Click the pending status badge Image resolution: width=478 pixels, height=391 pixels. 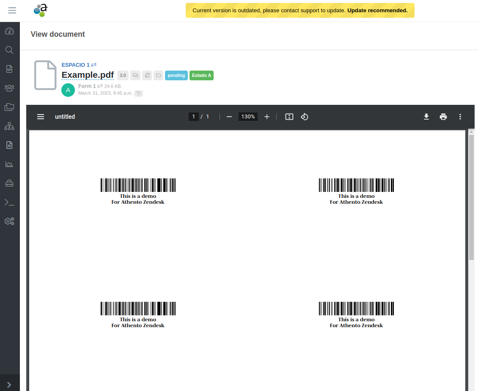pos(176,76)
